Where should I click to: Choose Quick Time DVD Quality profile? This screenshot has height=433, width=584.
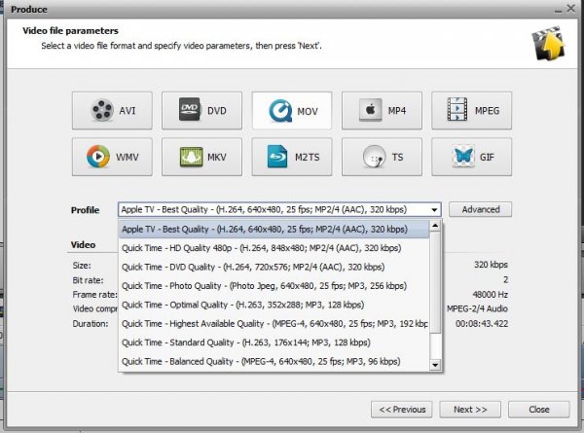[274, 267]
